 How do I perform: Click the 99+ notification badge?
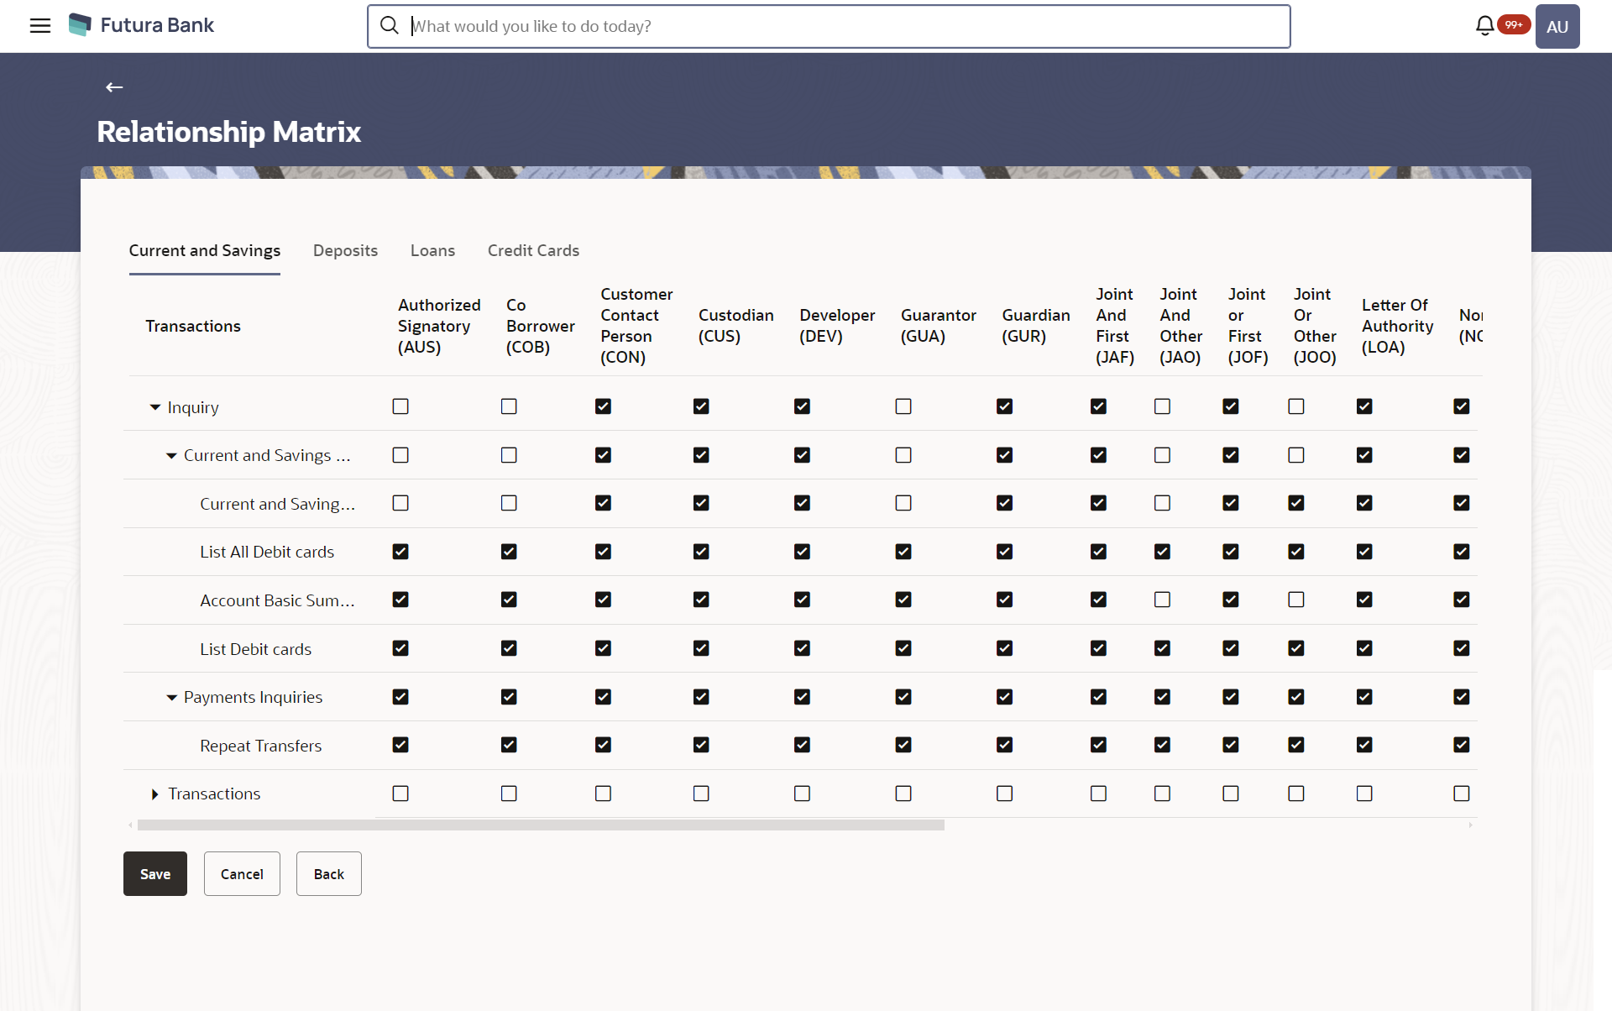1513,24
